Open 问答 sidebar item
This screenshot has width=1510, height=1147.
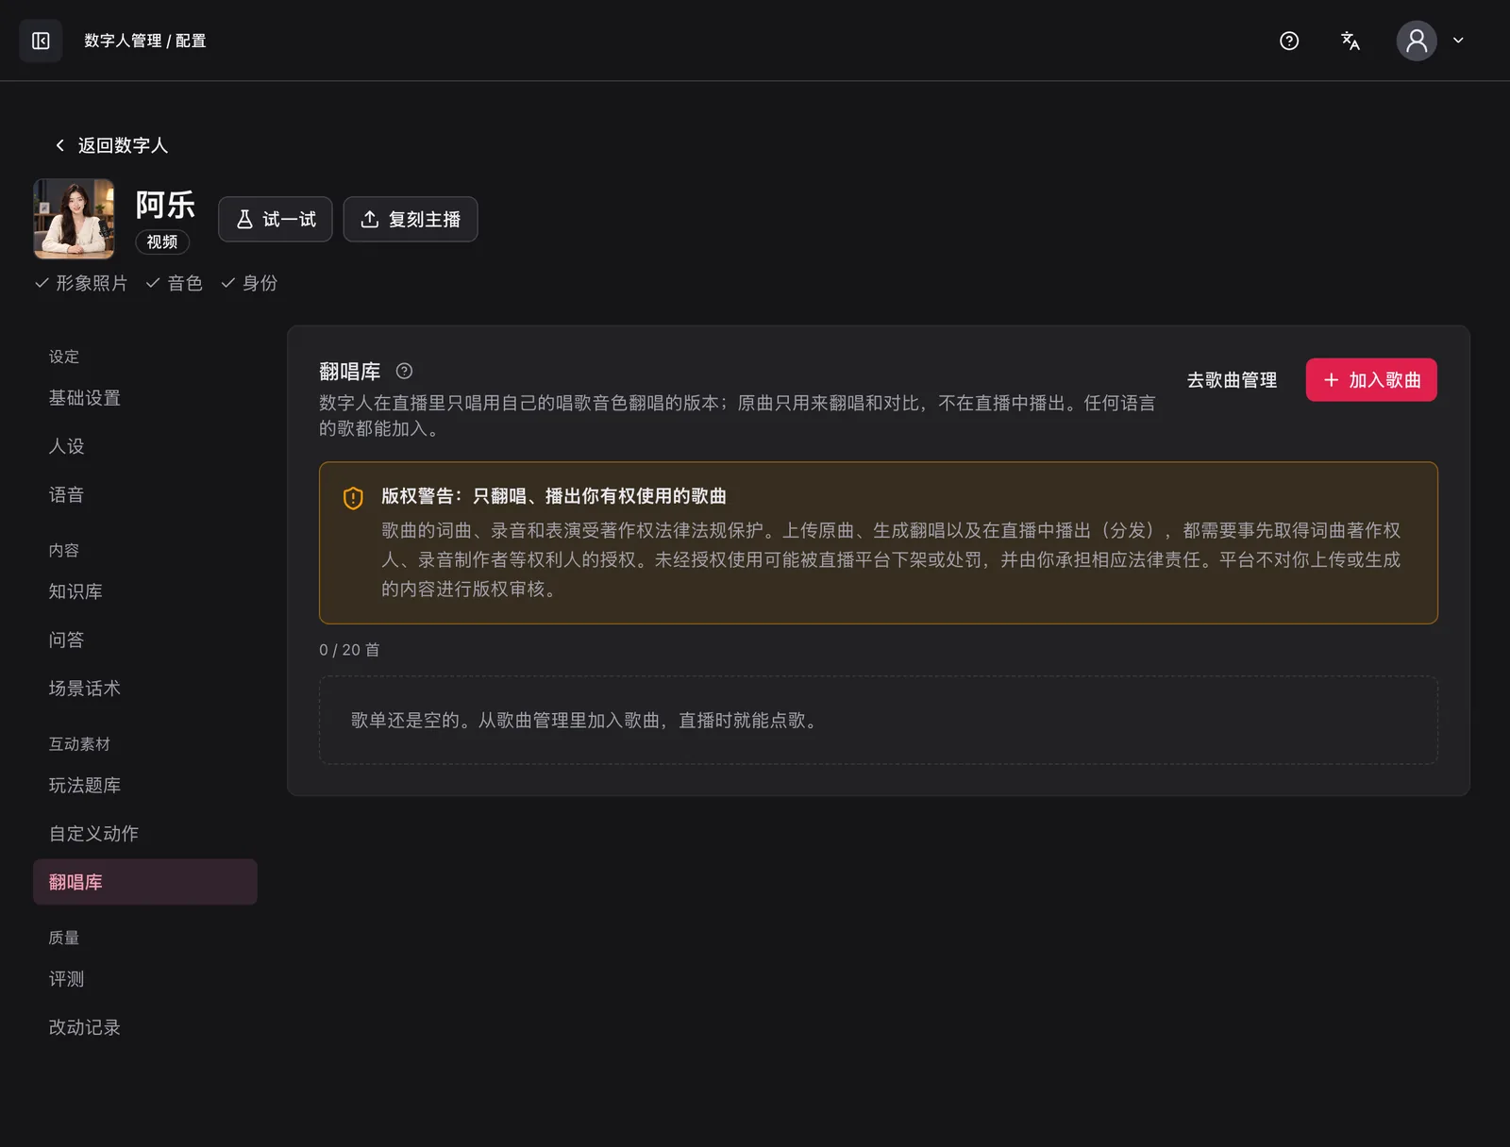click(x=145, y=640)
